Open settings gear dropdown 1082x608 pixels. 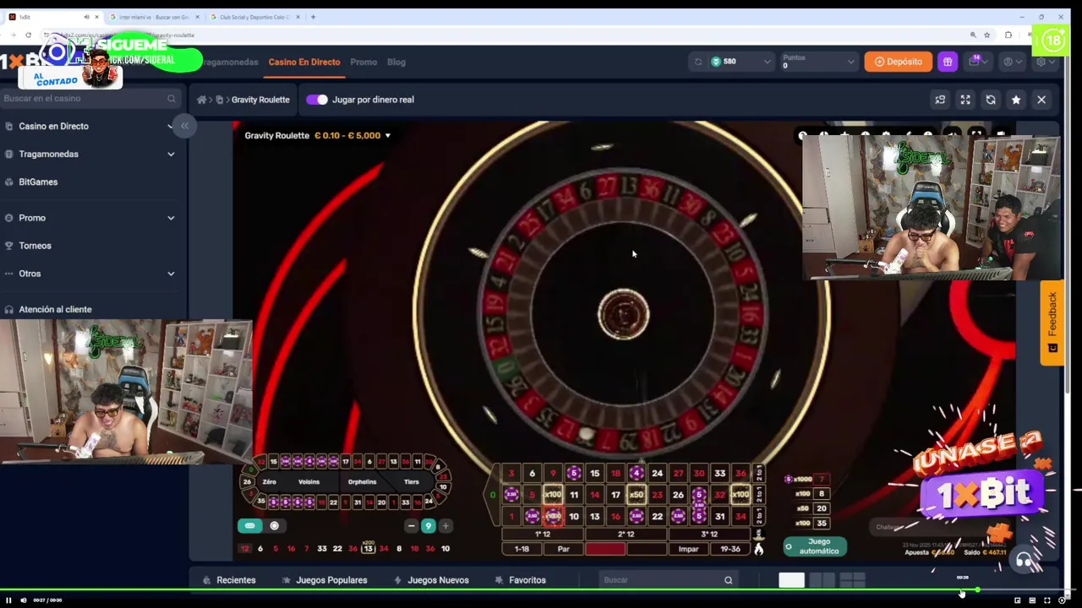(x=1044, y=62)
